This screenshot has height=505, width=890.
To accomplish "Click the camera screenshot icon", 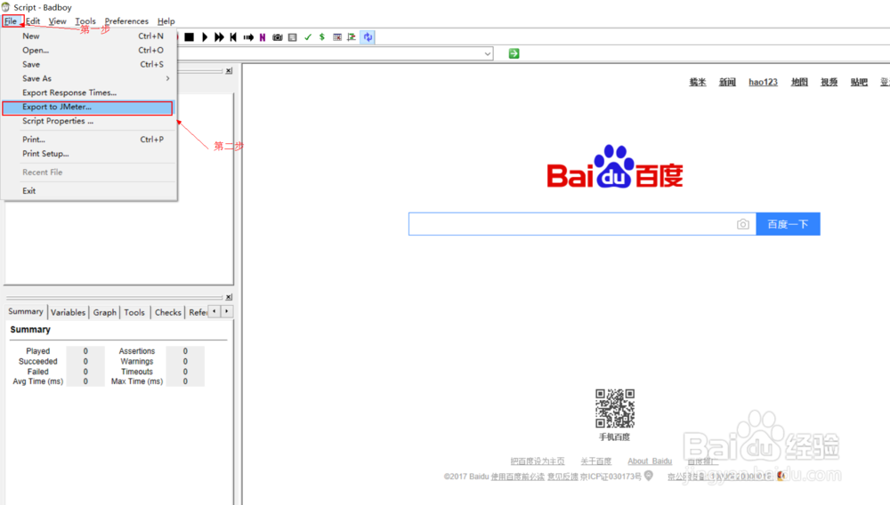I will [x=278, y=37].
